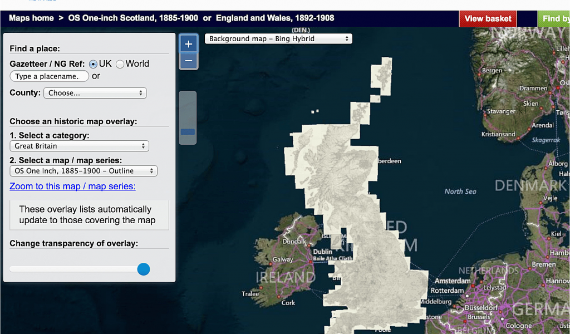The height and width of the screenshot is (334, 570).
Task: Click the Stavanger label on the map
Action: [502, 111]
